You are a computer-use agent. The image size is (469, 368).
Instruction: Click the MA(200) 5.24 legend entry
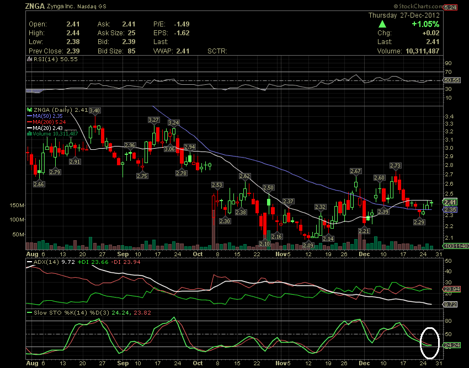tap(49, 122)
